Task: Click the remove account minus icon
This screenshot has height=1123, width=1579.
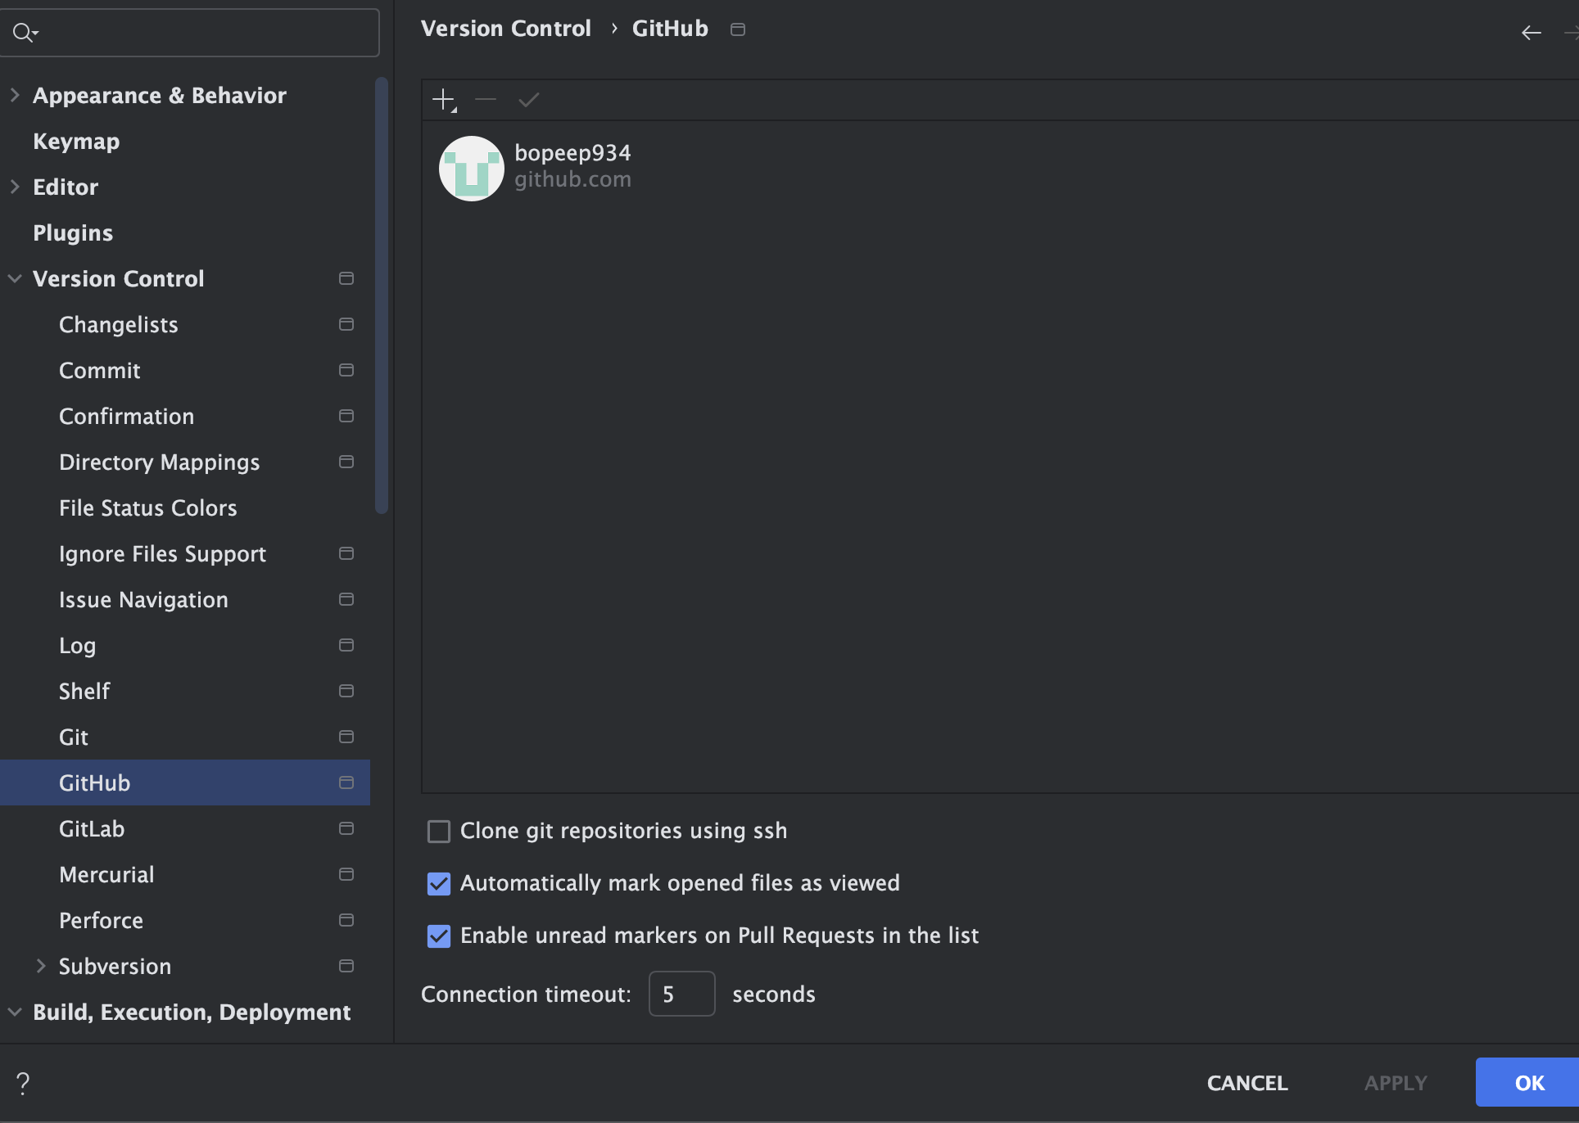Action: [486, 100]
